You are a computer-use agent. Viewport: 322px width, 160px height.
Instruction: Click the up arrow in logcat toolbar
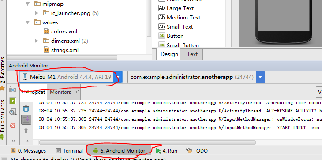point(26,130)
